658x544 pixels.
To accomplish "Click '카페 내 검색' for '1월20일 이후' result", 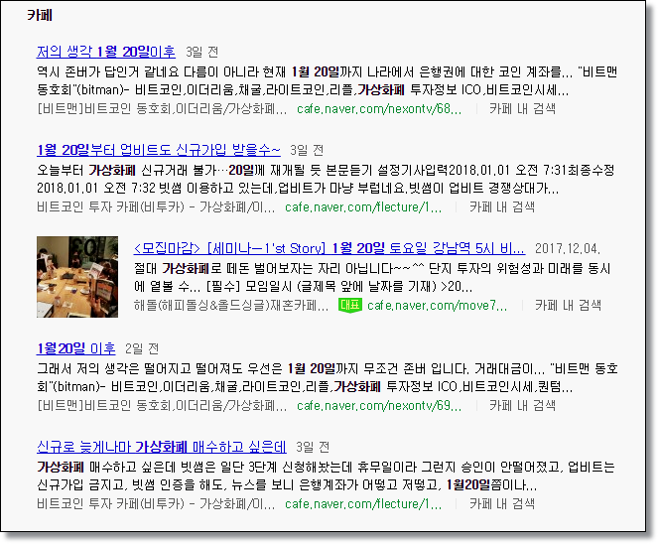I will tap(522, 405).
